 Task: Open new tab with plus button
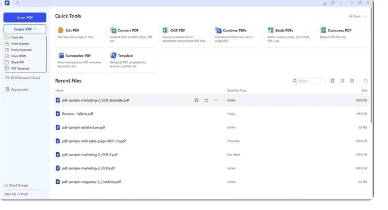(17, 3)
